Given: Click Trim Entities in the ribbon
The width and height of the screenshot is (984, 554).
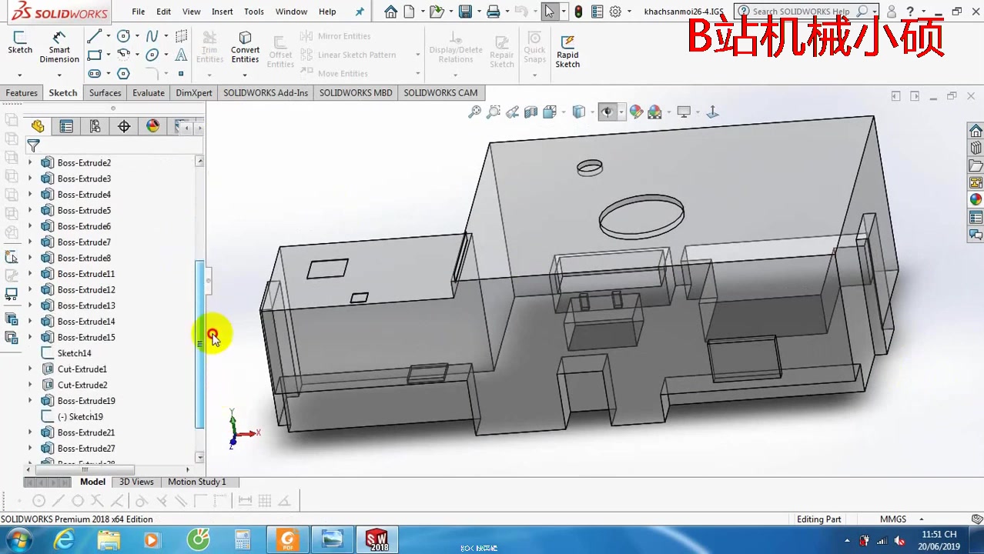Looking at the screenshot, I should pos(209,45).
